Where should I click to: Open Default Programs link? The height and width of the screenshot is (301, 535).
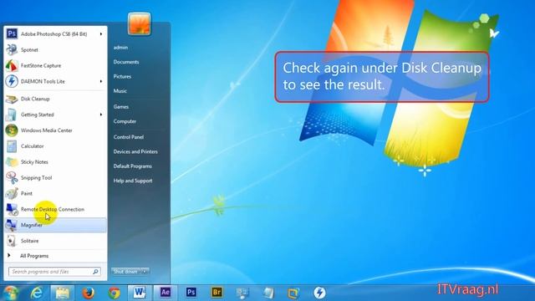pos(133,166)
